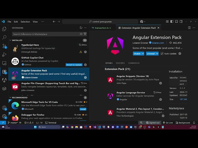Image resolution: width=198 pixels, height=148 pixels.
Task: Open the Selection menu
Action: 25,22
